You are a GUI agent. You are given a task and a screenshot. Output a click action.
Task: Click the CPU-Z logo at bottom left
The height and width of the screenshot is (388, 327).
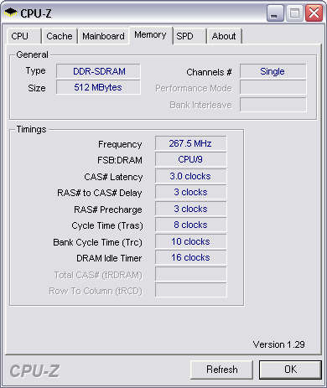[34, 371]
